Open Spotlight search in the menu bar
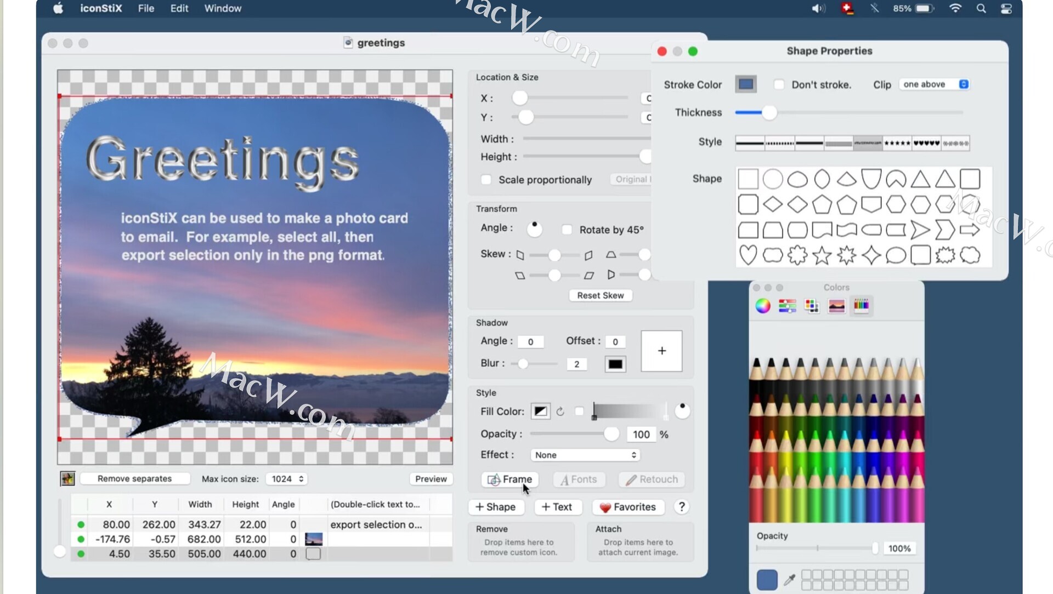 point(981,8)
